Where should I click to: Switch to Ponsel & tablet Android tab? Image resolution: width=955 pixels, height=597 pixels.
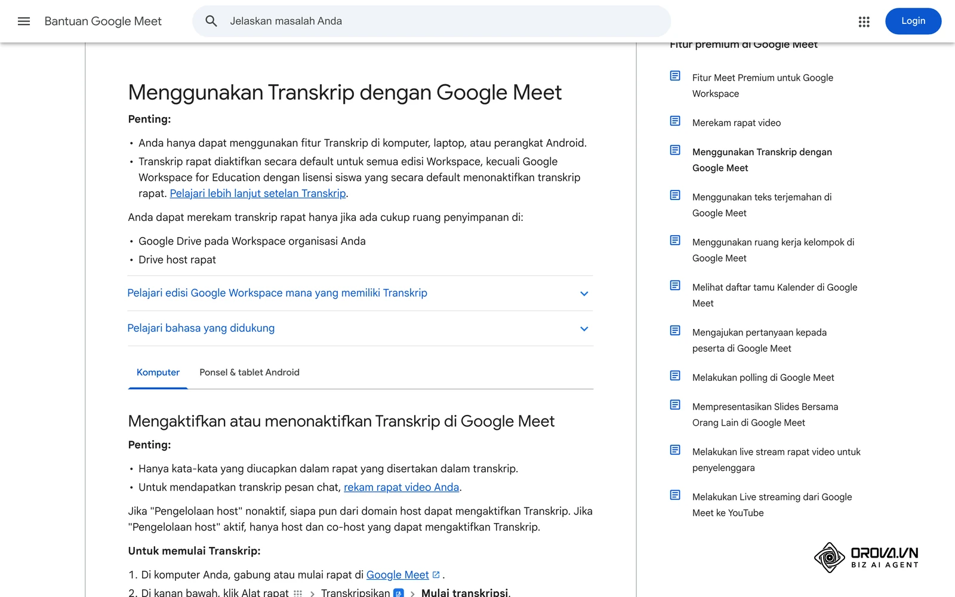249,373
